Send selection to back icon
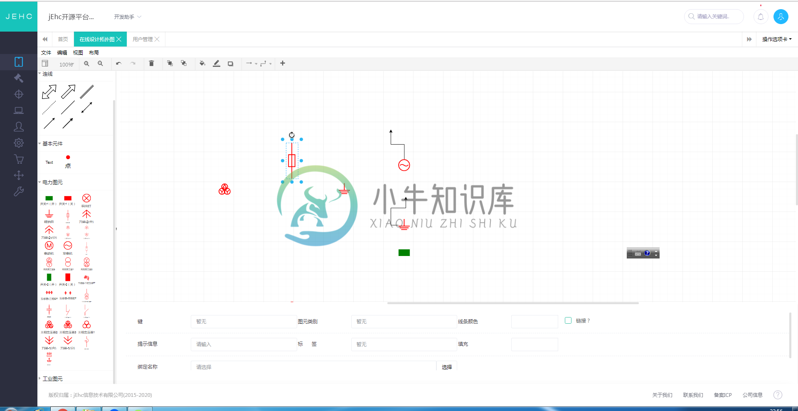The image size is (798, 411). pyautogui.click(x=184, y=63)
